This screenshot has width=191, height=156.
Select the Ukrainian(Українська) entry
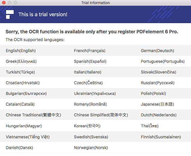click(x=95, y=93)
